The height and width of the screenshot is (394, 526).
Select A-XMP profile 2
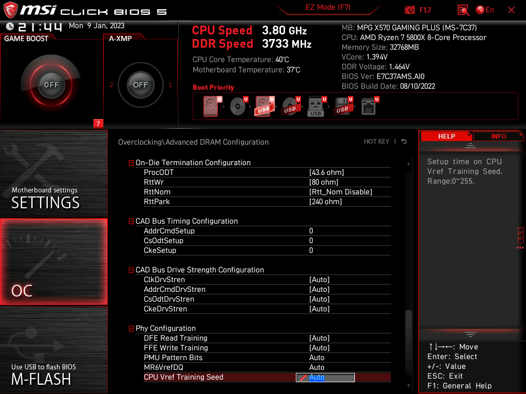coord(111,85)
